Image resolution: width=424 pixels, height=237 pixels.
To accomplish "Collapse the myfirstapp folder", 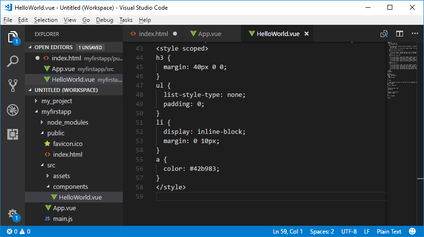I will coord(36,111).
